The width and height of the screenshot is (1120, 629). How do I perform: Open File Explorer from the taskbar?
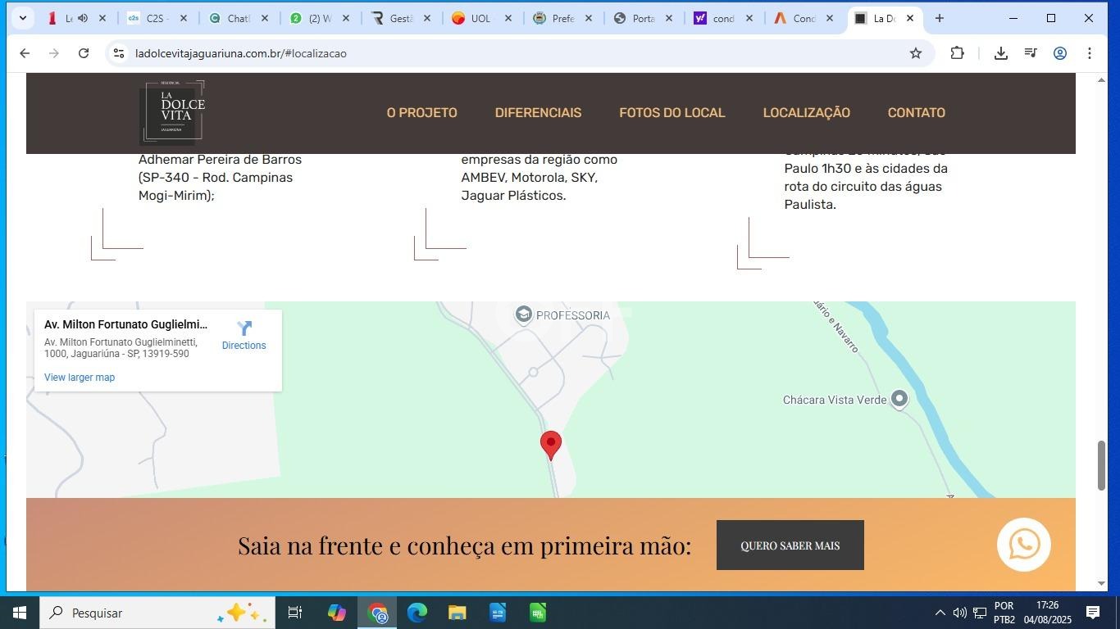coord(457,613)
